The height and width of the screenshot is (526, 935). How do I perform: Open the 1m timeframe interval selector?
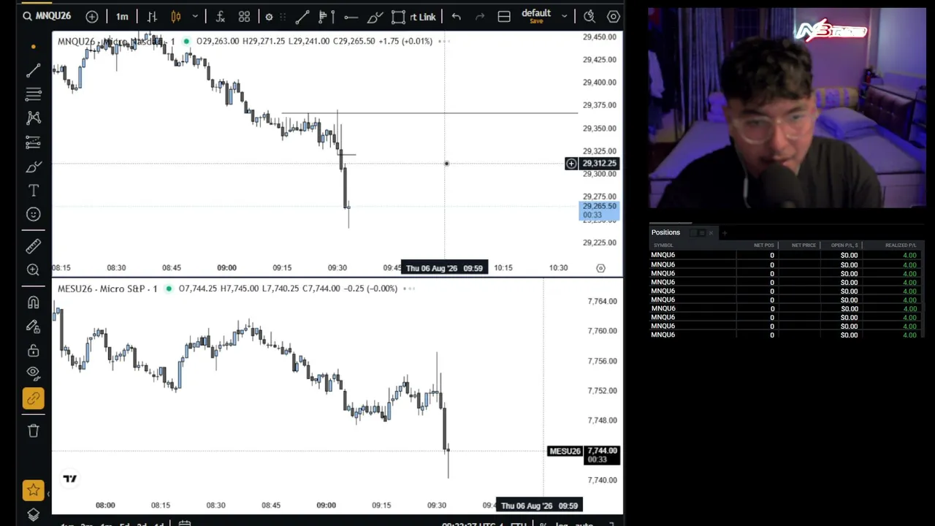click(122, 16)
